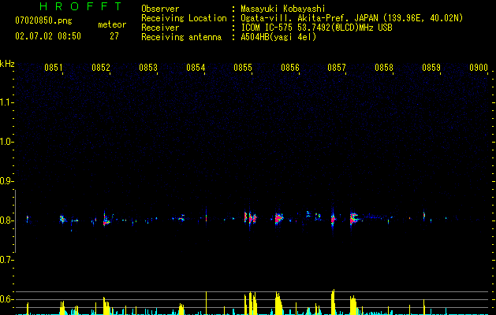Click the kHz axis unit label
Screen dimensions: 496x315
[x=7, y=64]
